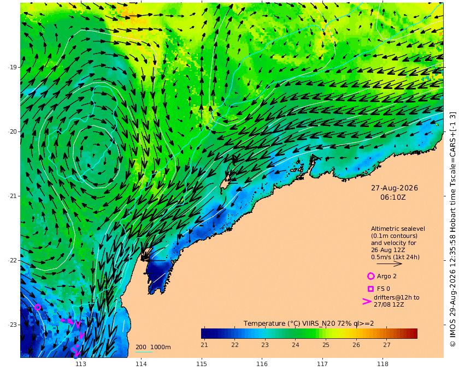Click the latitude label -23
The width and height of the screenshot is (459, 371).
pos(12,325)
